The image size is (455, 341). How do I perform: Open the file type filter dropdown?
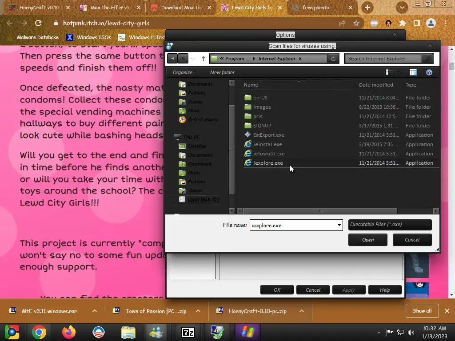(390, 225)
